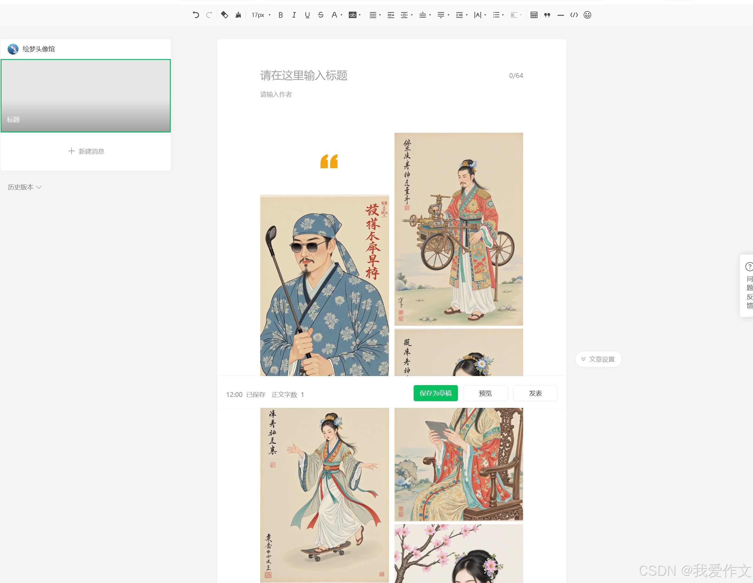Click the spacing after paragraph icon
Screen dimensions: 753x583
pos(441,15)
